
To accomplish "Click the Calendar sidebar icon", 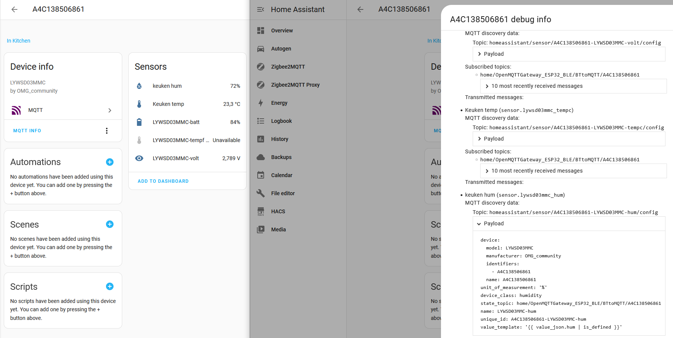I will 261,175.
